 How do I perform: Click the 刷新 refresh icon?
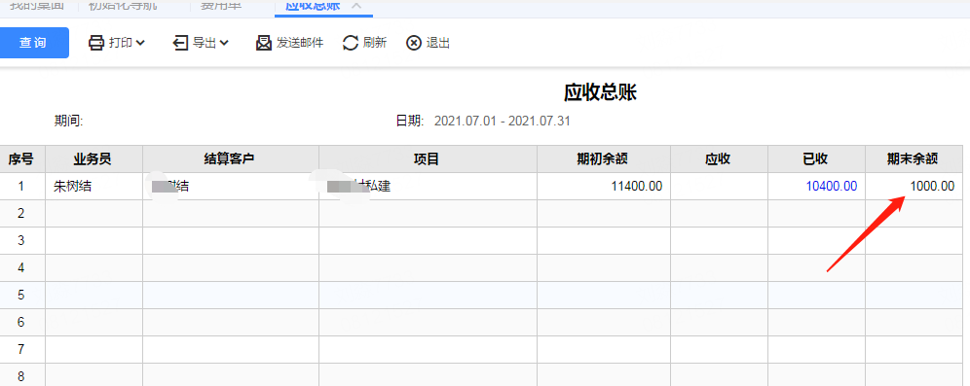coord(351,43)
